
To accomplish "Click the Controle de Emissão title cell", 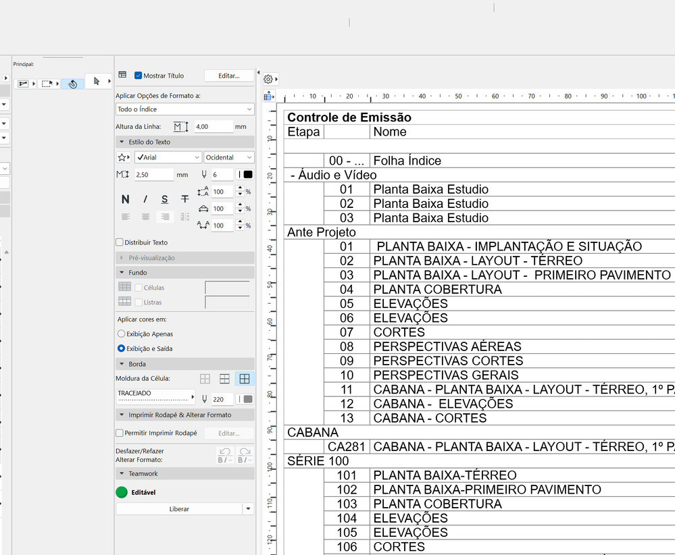I will (479, 117).
